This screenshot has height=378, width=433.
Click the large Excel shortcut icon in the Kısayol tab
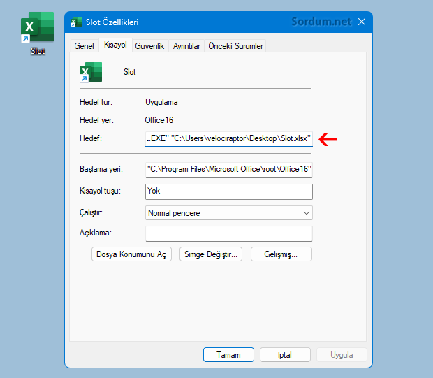click(91, 72)
